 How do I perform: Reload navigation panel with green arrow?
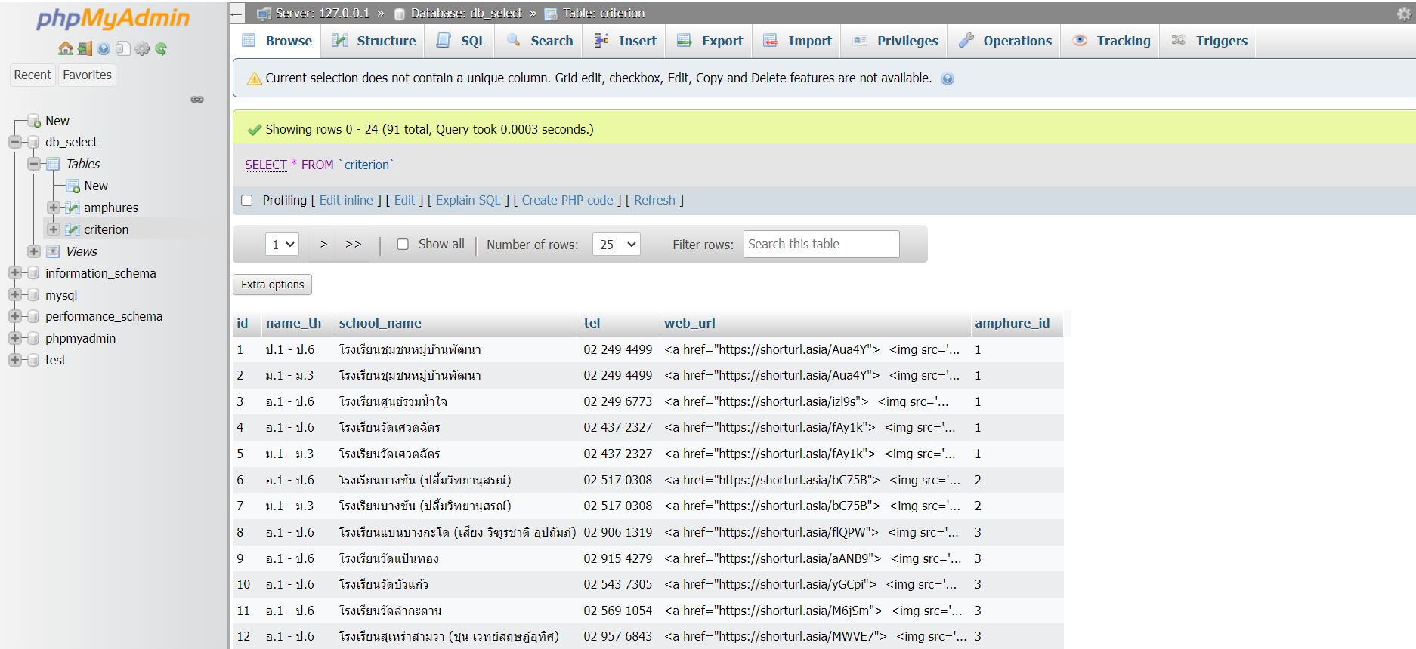(x=161, y=49)
